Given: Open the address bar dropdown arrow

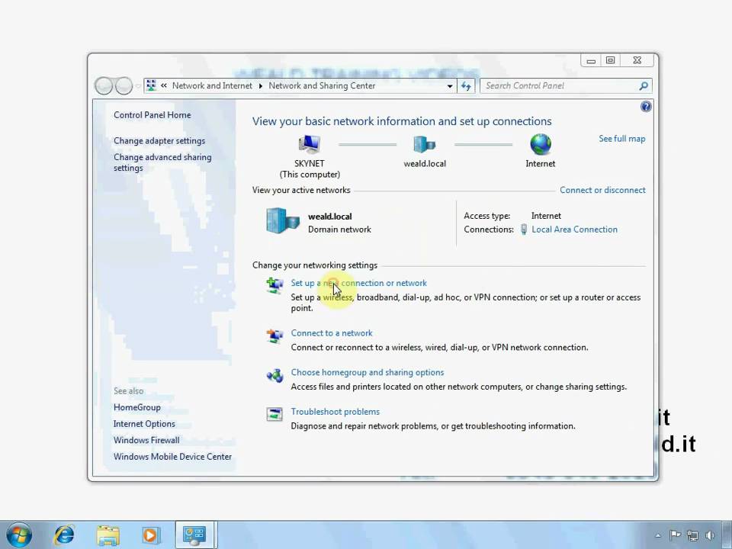Looking at the screenshot, I should (450, 86).
